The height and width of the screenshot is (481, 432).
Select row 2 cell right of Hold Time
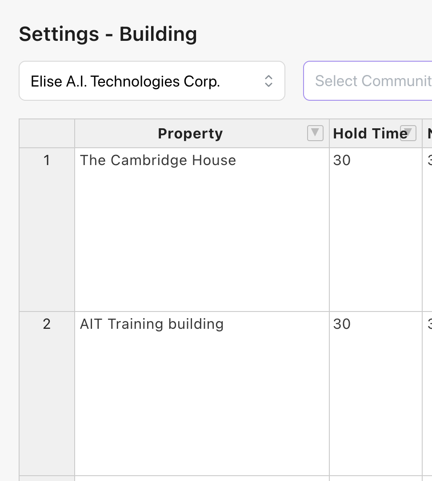coord(428,393)
